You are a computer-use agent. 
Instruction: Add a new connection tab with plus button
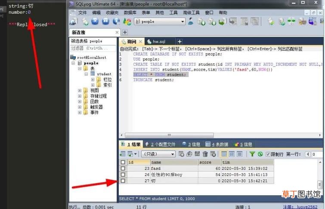[125, 32]
